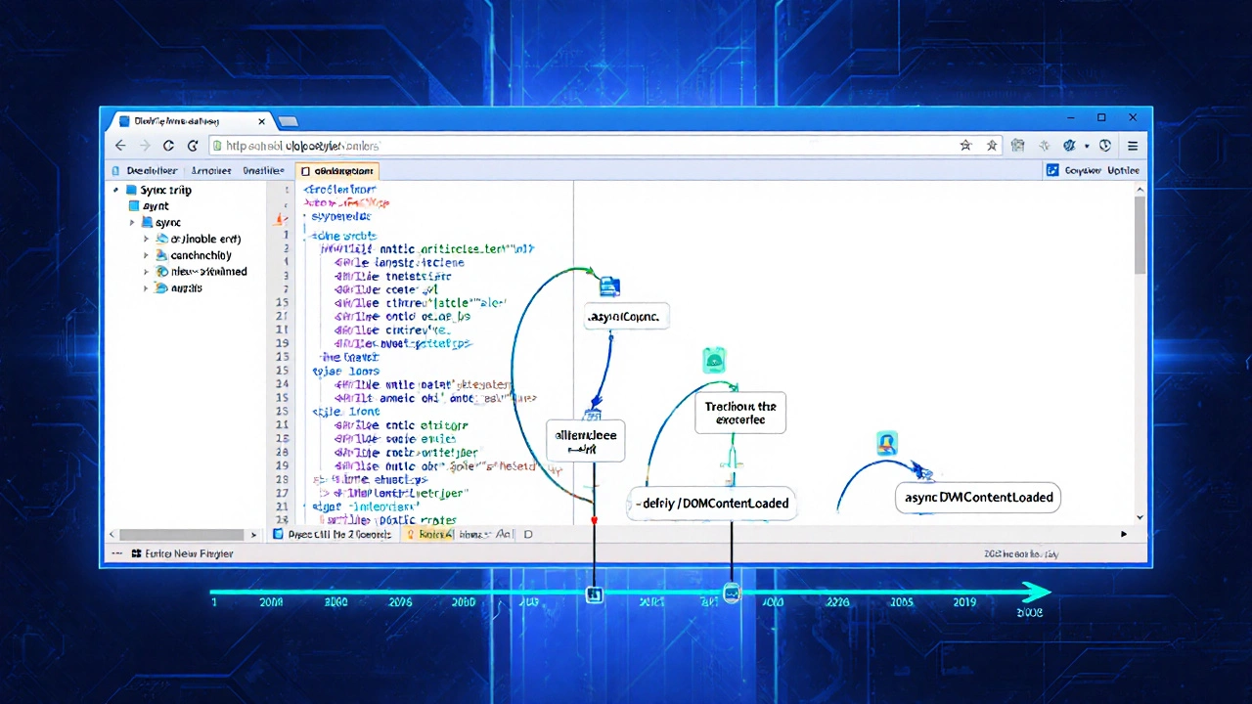
Task: Collapse the Sync trip root node
Action: point(116,190)
